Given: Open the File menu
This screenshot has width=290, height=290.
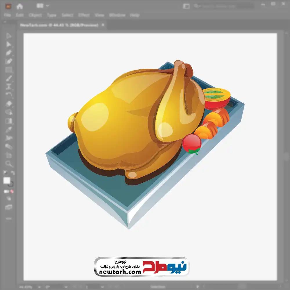Looking at the screenshot, I should point(7,15).
